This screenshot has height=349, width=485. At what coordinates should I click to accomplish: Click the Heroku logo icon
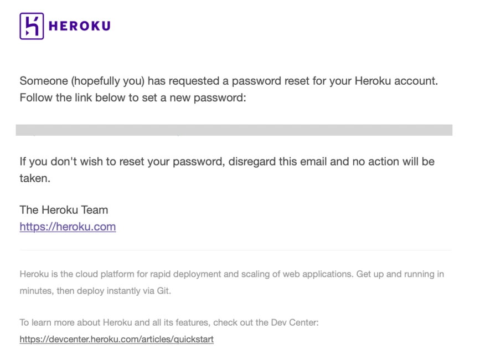coord(32,26)
